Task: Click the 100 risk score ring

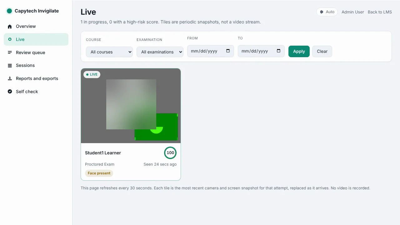Action: (x=170, y=153)
